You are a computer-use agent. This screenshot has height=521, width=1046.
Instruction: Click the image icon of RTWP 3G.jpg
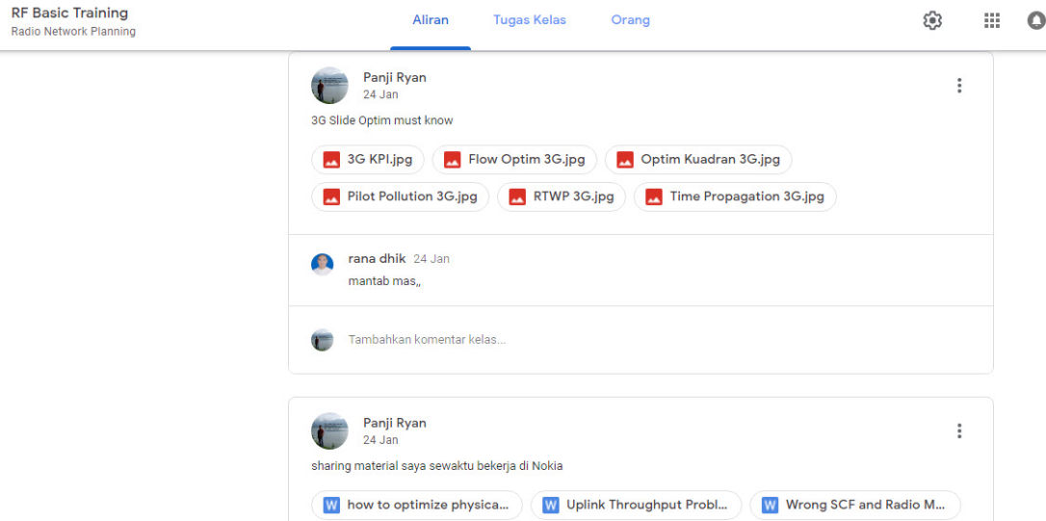point(517,196)
